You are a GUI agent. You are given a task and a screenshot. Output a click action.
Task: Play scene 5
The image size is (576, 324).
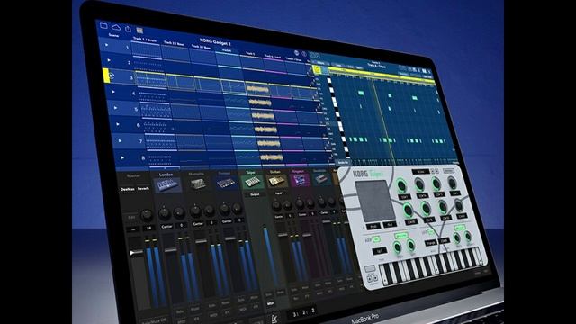(116, 108)
